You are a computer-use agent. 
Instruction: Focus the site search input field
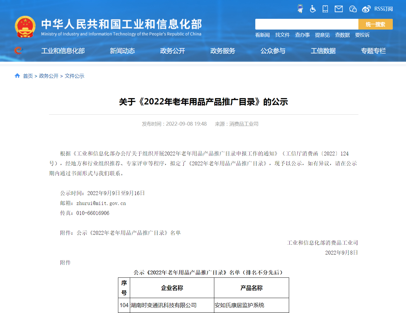click(307, 24)
